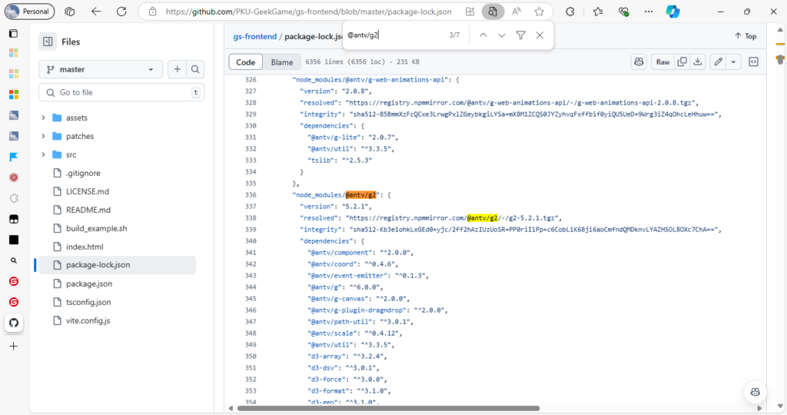The image size is (787, 415).
Task: Expand the patches folder
Action: (x=43, y=136)
